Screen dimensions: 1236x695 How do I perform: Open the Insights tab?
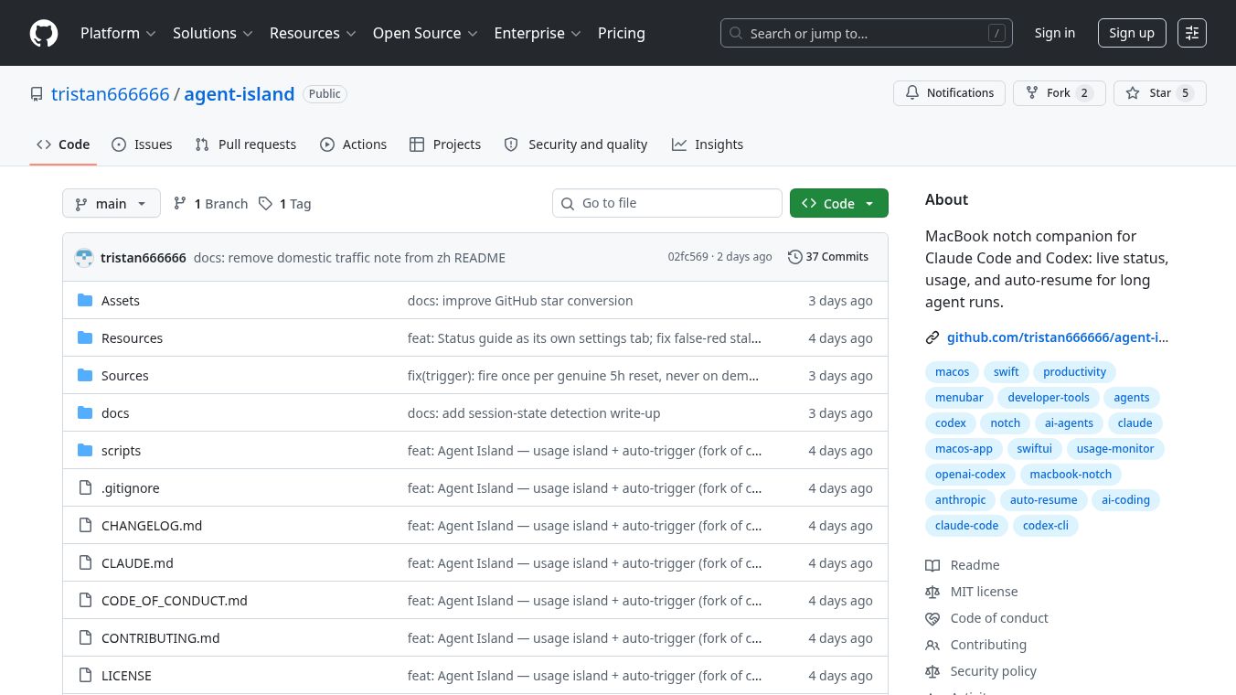pyautogui.click(x=708, y=144)
